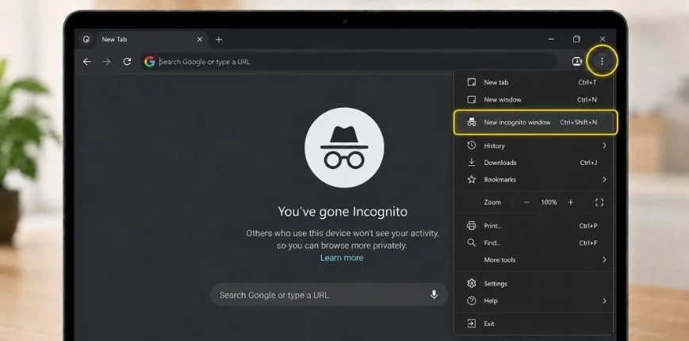Minimize the Chrome window
Viewport: 689px width, 341px height.
[551, 40]
